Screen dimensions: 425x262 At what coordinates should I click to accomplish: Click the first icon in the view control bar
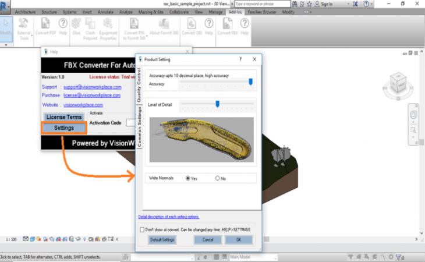26,239
